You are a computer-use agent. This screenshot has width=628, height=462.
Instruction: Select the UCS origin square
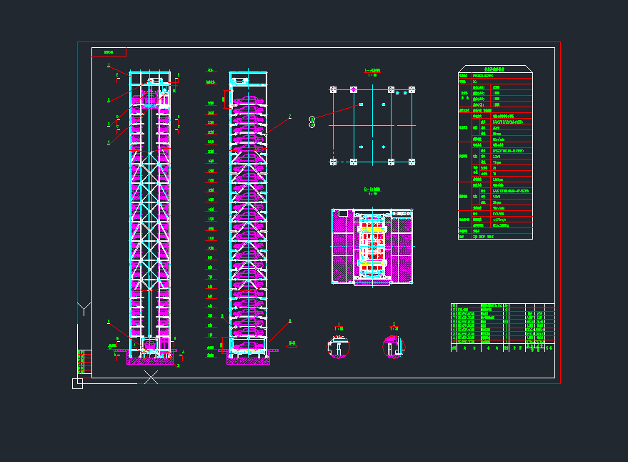[x=77, y=383]
